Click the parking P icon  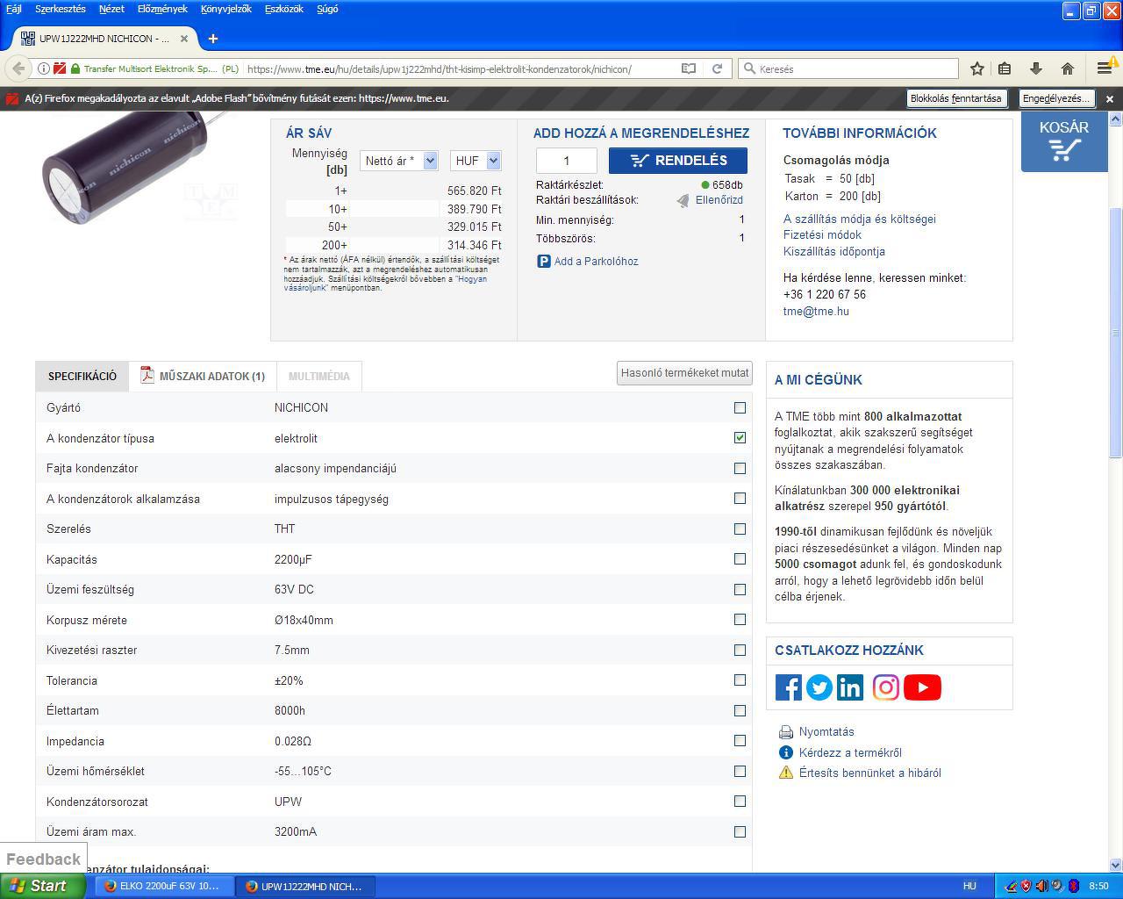(x=544, y=262)
